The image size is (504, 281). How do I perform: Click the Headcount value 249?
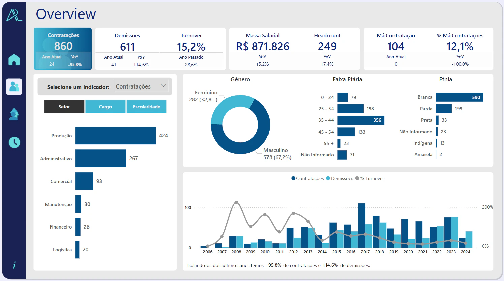[327, 46]
